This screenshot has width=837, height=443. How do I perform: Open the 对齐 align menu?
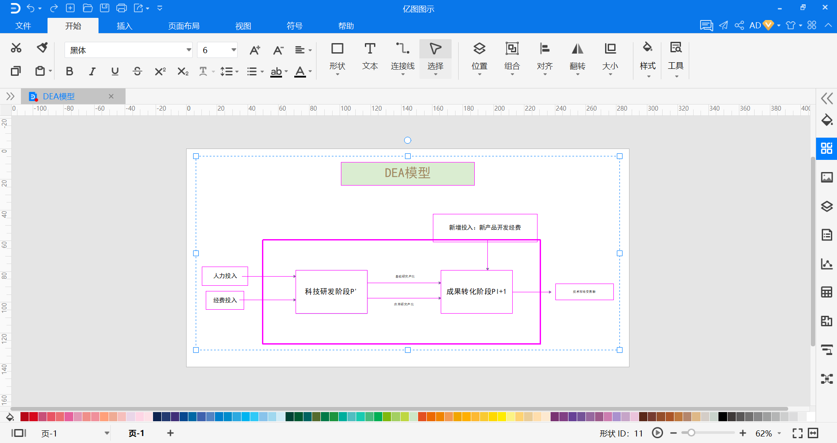click(544, 57)
